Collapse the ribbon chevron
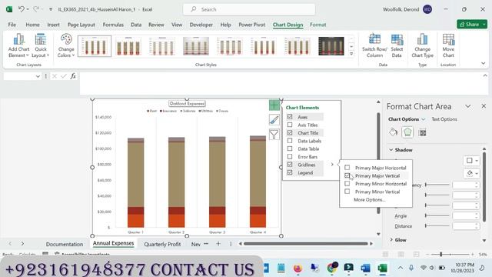This screenshot has height=277, width=492. [484, 63]
